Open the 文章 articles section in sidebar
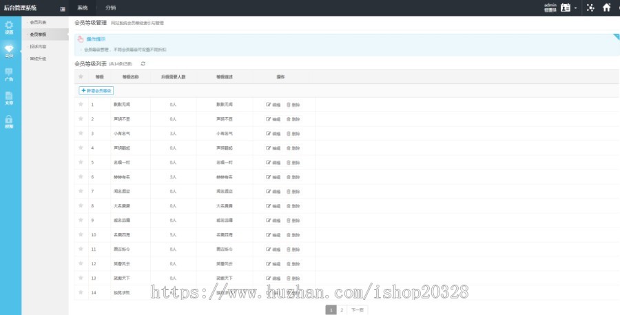 [x=9, y=98]
